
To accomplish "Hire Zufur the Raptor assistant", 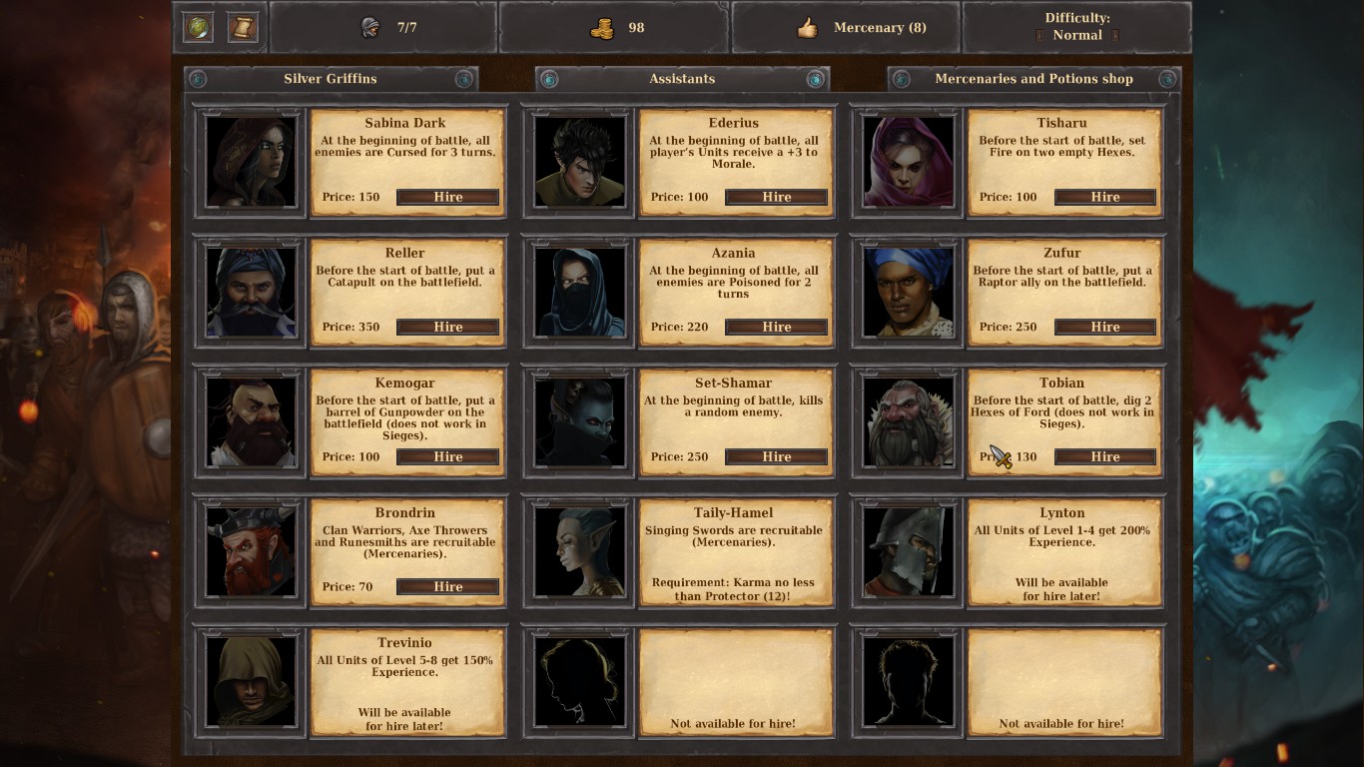I will click(1105, 327).
